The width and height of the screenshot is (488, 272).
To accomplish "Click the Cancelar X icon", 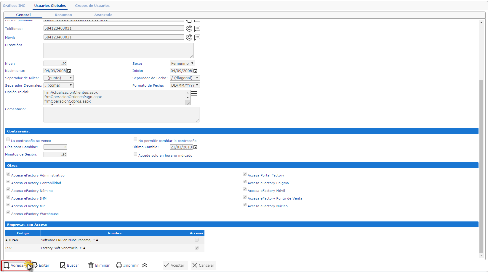I will point(195,265).
